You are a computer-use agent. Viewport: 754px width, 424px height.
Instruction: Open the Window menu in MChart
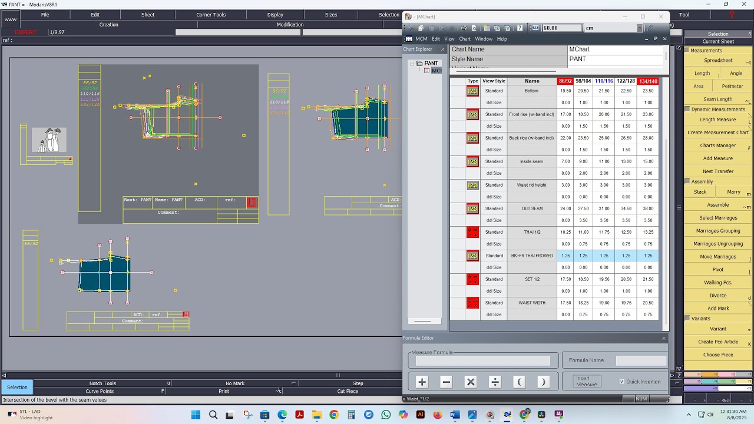tap(484, 39)
